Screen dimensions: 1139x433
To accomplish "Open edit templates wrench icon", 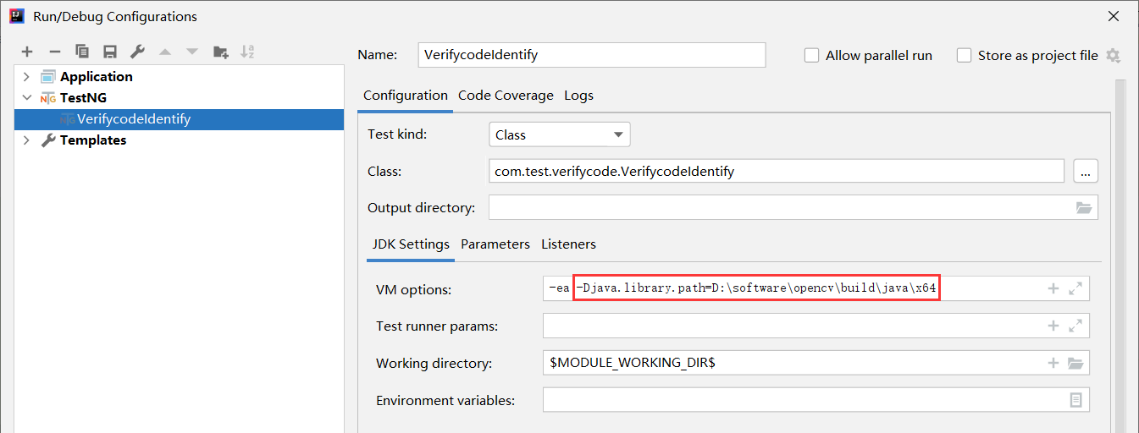I will click(137, 52).
